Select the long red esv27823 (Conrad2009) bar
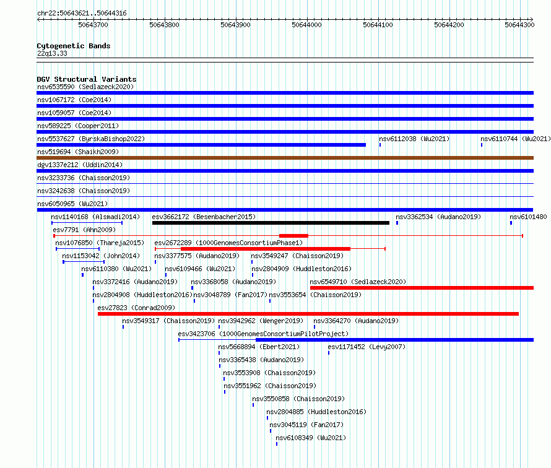 308,314
